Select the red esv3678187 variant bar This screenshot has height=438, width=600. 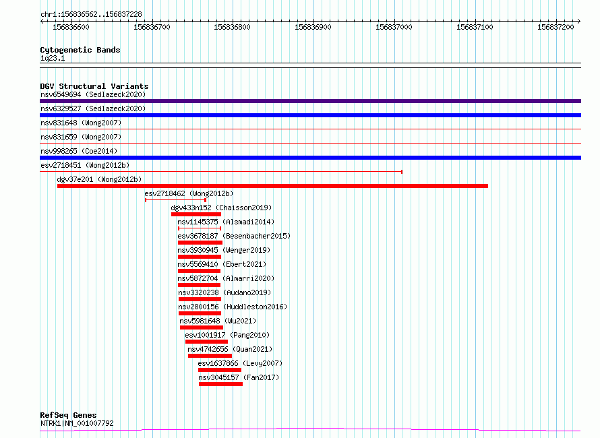point(200,243)
